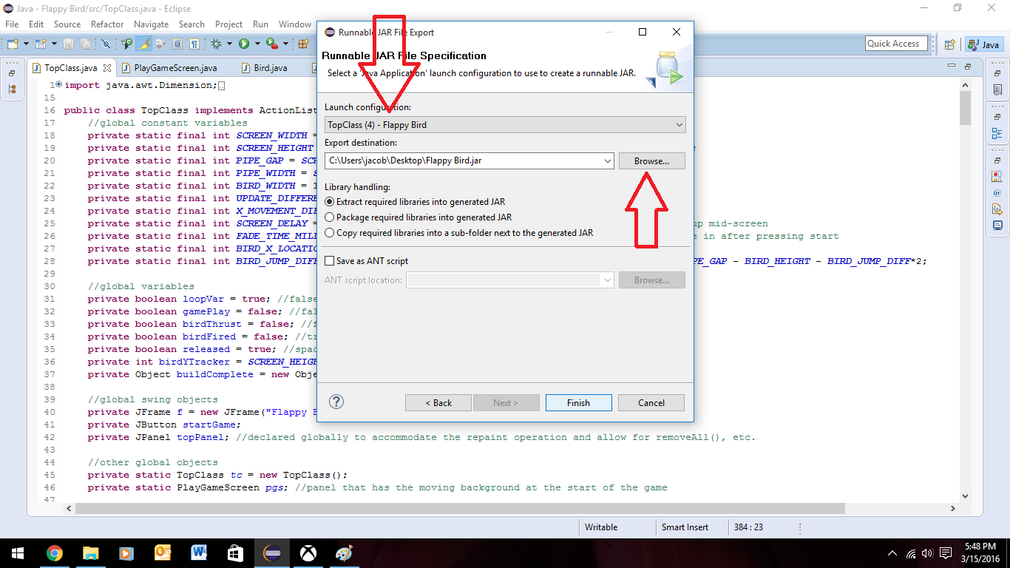The height and width of the screenshot is (568, 1010).
Task: Expand the Export destination combo box
Action: [608, 160]
